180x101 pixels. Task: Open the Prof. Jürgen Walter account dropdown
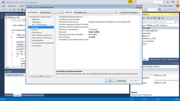(x=175, y=6)
